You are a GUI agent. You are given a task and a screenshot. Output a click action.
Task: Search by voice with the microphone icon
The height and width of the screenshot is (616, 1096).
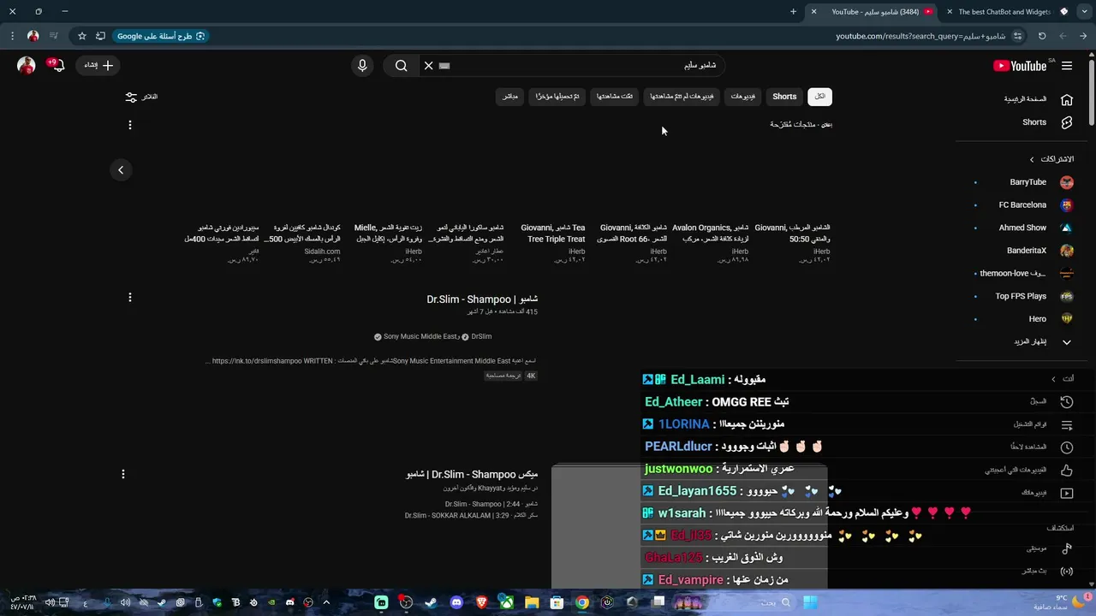pos(362,66)
